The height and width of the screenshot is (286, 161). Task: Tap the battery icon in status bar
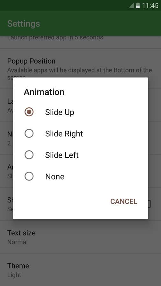coord(138,6)
